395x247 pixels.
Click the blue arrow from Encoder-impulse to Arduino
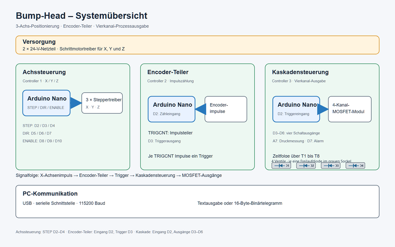tap(201, 109)
